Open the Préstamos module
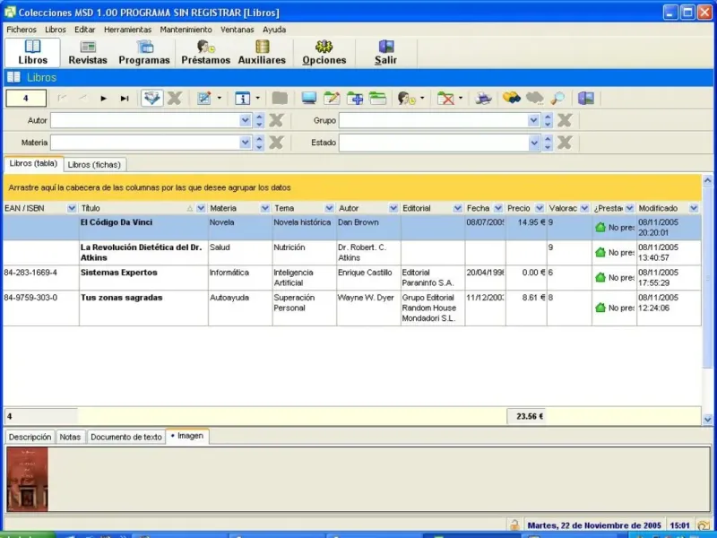This screenshot has height=538, width=717. coord(205,52)
